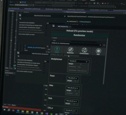
Task: Switch to Locals tab at bottom
Action: [x=9, y=105]
